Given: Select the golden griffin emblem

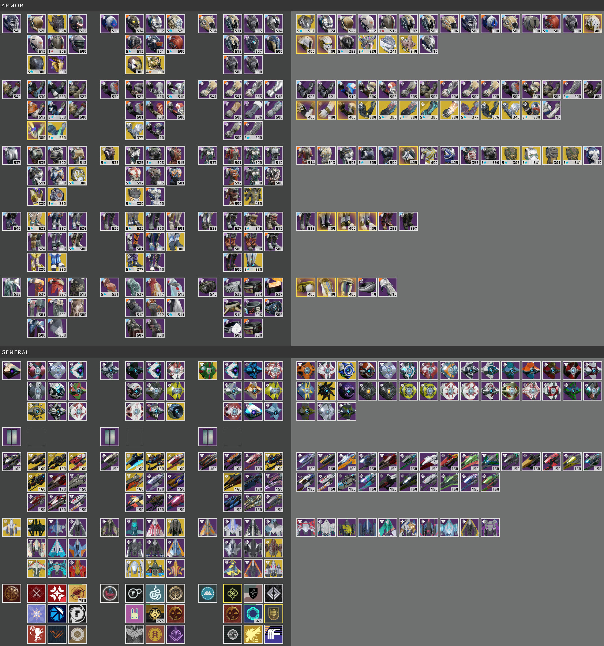Looking at the screenshot, I should (253, 634).
